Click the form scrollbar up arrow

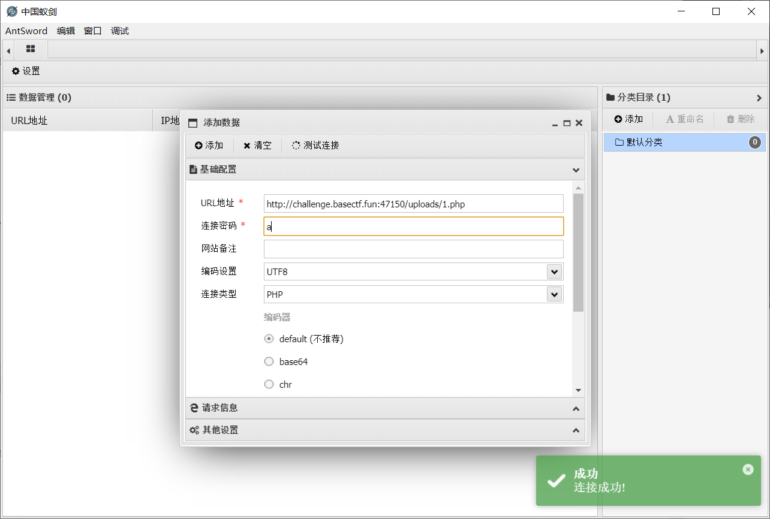[x=578, y=188]
